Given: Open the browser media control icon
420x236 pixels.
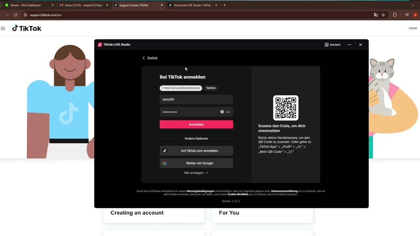Looking at the screenshot, I should pos(407,15).
